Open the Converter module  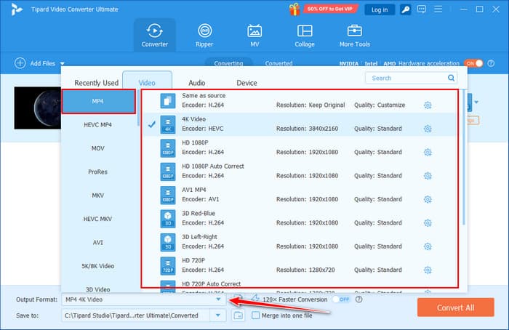(154, 35)
